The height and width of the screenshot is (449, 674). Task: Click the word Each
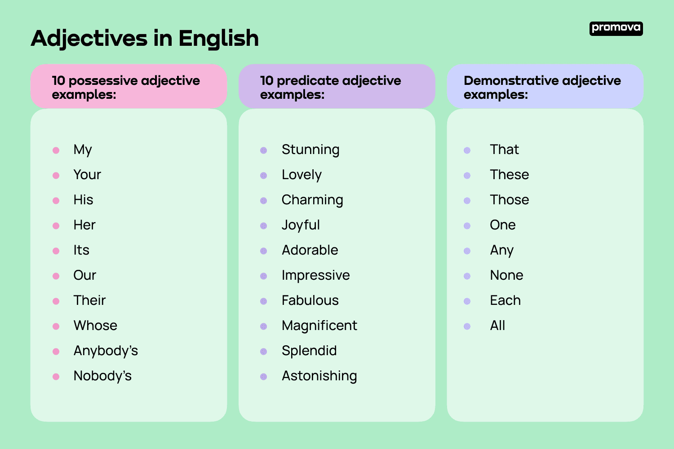(x=505, y=300)
